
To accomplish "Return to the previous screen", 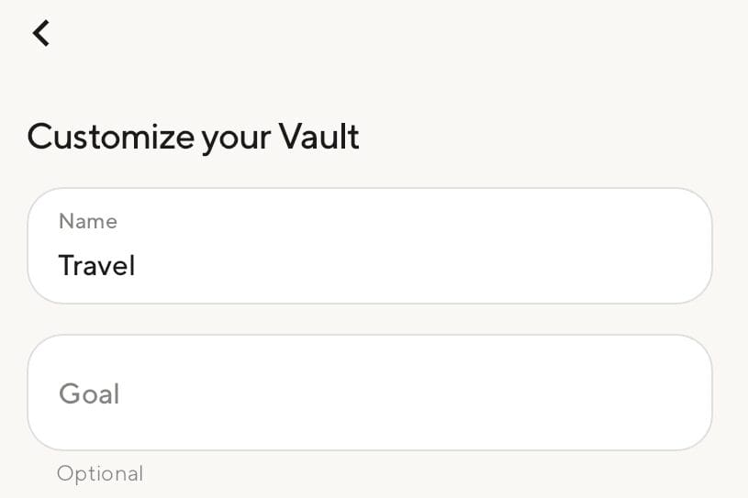I will (40, 33).
